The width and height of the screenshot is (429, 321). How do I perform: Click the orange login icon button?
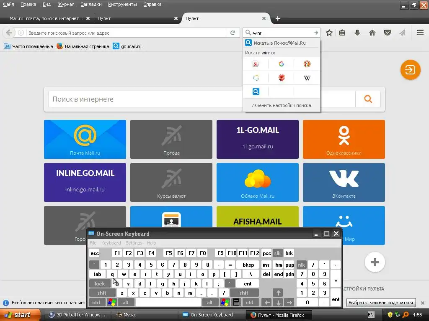pyautogui.click(x=411, y=70)
